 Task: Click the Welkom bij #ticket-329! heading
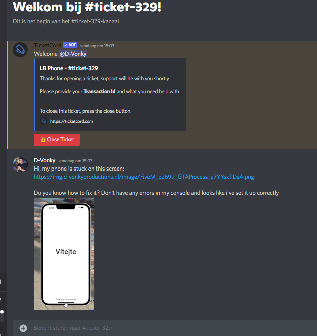87,7
